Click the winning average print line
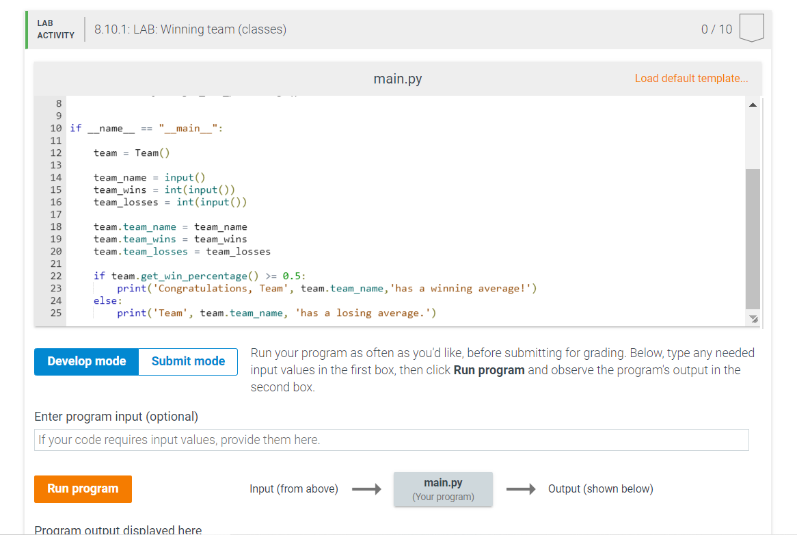The width and height of the screenshot is (797, 535). coord(327,289)
